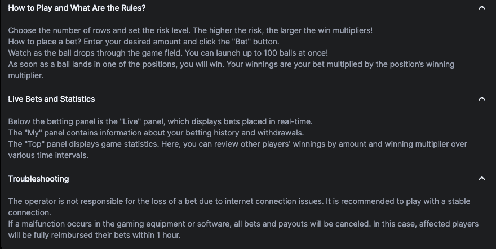The image size is (496, 249).
Task: Click the "various time intervals" text
Action: click(48, 155)
